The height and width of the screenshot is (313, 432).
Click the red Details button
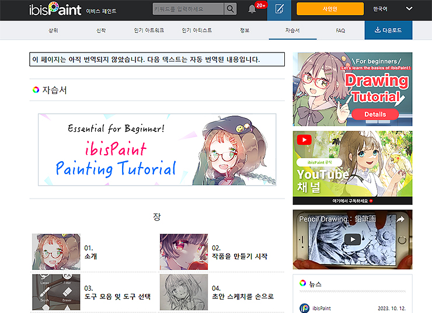coord(375,114)
